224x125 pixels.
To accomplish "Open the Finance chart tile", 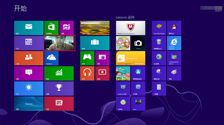I will [x=59, y=73].
